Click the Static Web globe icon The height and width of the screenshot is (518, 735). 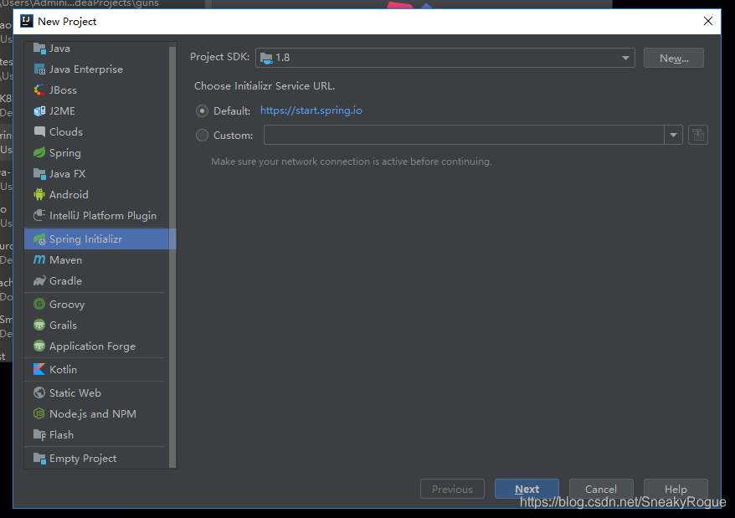point(39,392)
